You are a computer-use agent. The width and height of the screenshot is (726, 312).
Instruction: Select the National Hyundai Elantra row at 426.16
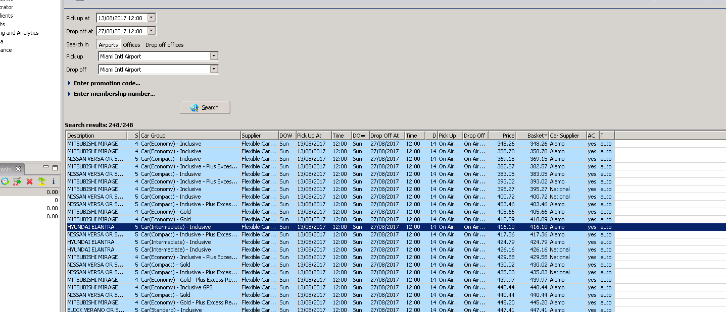[340, 249]
